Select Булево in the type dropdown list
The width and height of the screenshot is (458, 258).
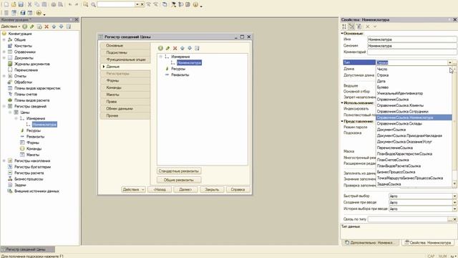pos(414,87)
